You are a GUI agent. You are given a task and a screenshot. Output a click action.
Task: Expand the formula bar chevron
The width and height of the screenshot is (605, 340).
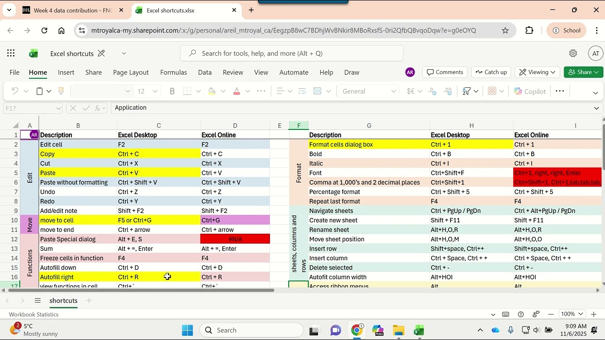coord(596,108)
